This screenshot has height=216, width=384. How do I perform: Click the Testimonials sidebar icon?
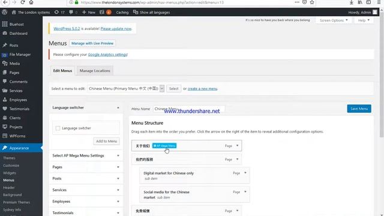click(x=5, y=109)
